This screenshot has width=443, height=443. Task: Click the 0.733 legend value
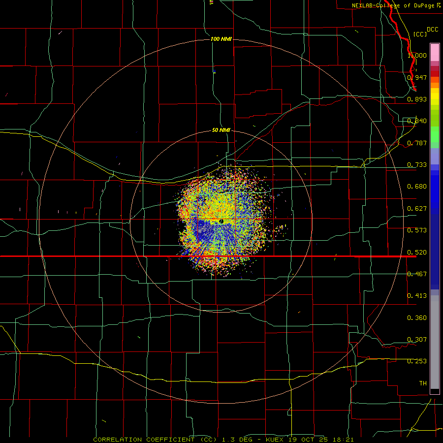pos(417,165)
